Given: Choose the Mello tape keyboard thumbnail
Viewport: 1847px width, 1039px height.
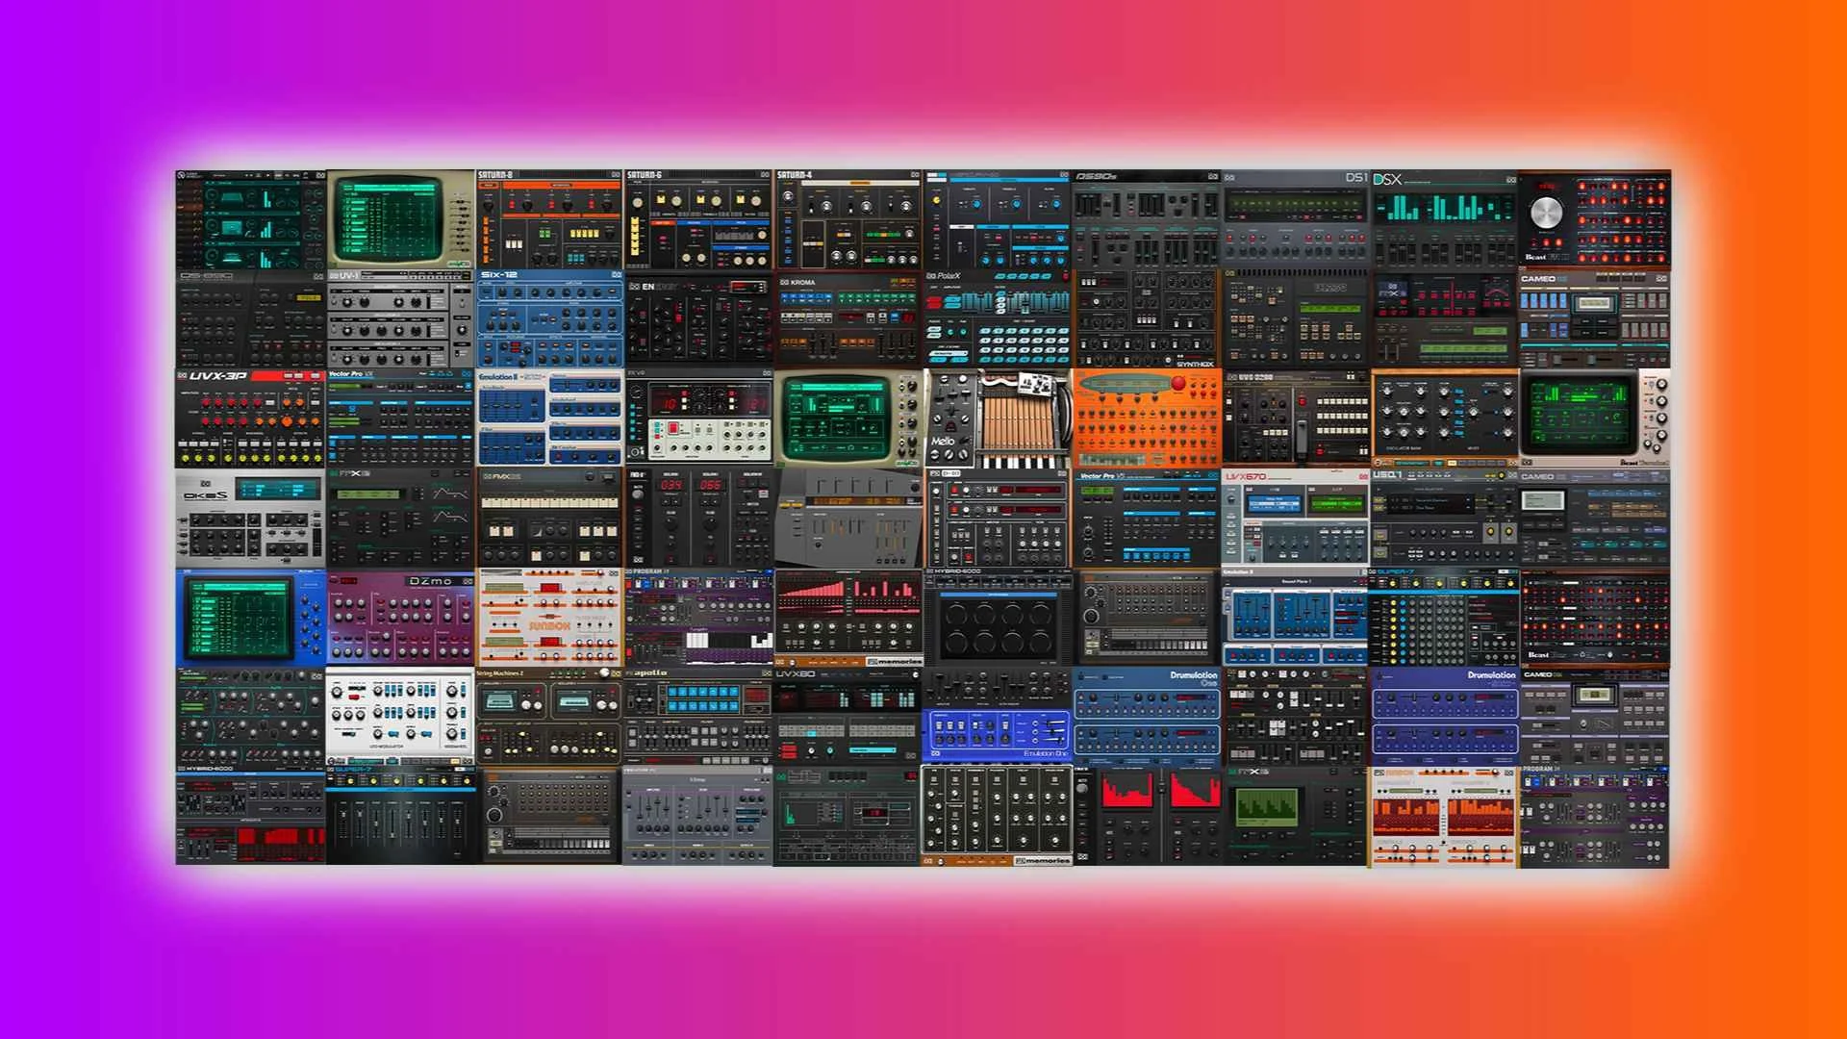Looking at the screenshot, I should 997,418.
